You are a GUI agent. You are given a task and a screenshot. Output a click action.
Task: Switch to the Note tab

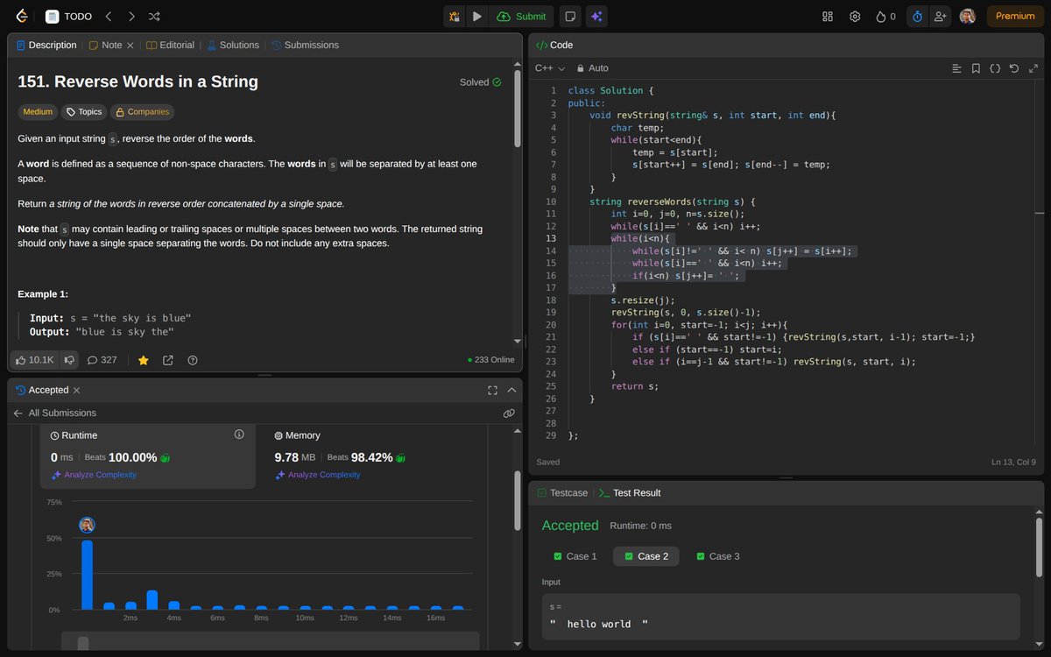[105, 45]
